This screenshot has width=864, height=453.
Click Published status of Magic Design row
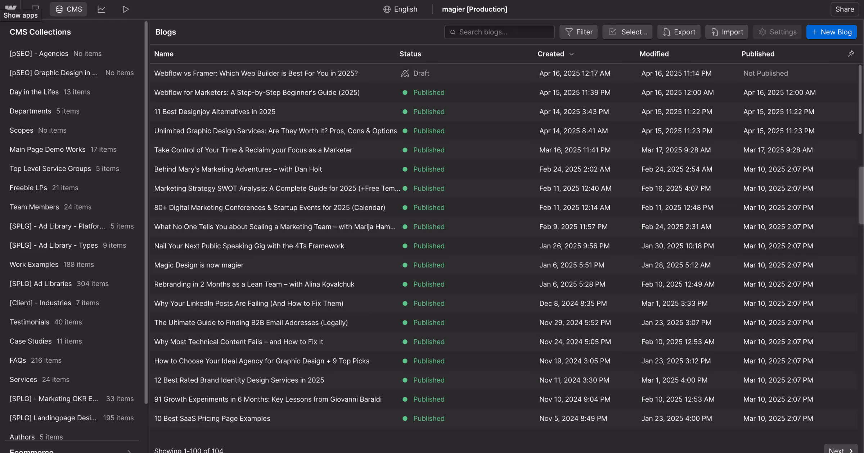pos(428,265)
